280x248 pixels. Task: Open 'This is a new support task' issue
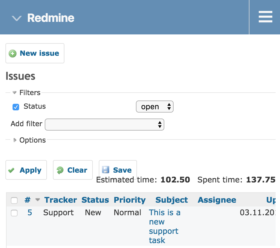click(x=165, y=226)
